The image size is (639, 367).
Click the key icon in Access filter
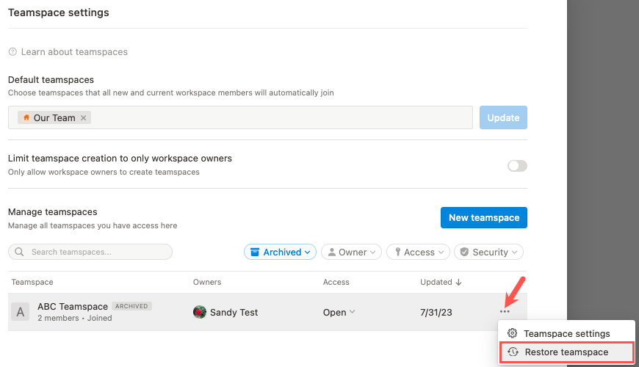tap(398, 252)
